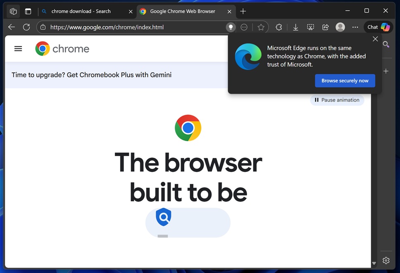The width and height of the screenshot is (400, 273).
Task: Click the Share icon in toolbar
Action: point(325,27)
